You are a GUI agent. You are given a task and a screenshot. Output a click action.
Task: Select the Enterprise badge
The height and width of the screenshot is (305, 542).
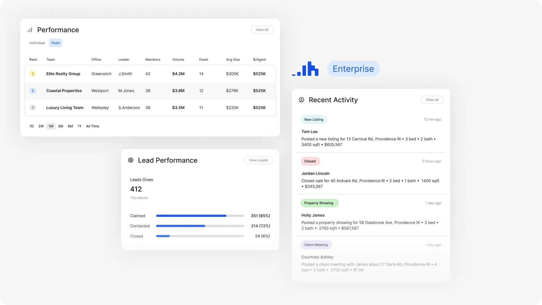(x=353, y=68)
